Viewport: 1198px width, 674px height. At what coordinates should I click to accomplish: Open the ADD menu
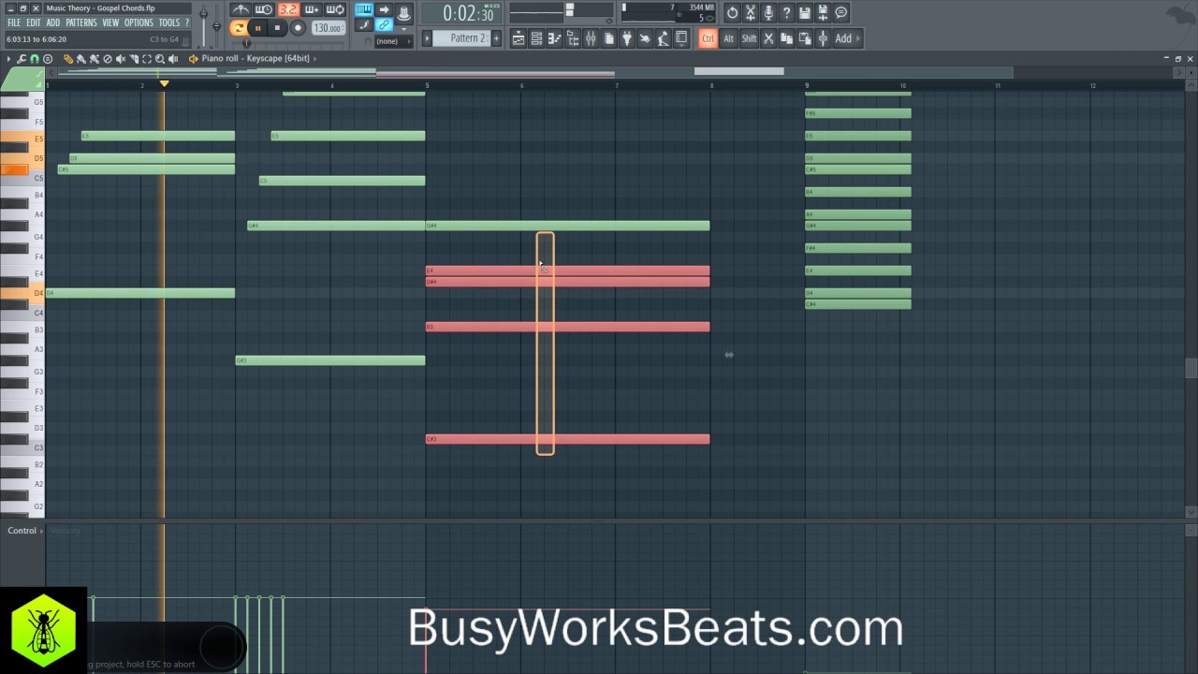(53, 22)
